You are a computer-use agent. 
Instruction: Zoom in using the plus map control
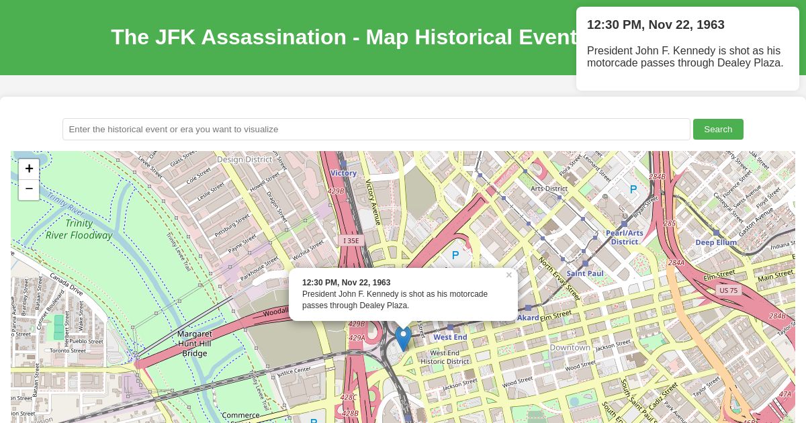pyautogui.click(x=29, y=169)
